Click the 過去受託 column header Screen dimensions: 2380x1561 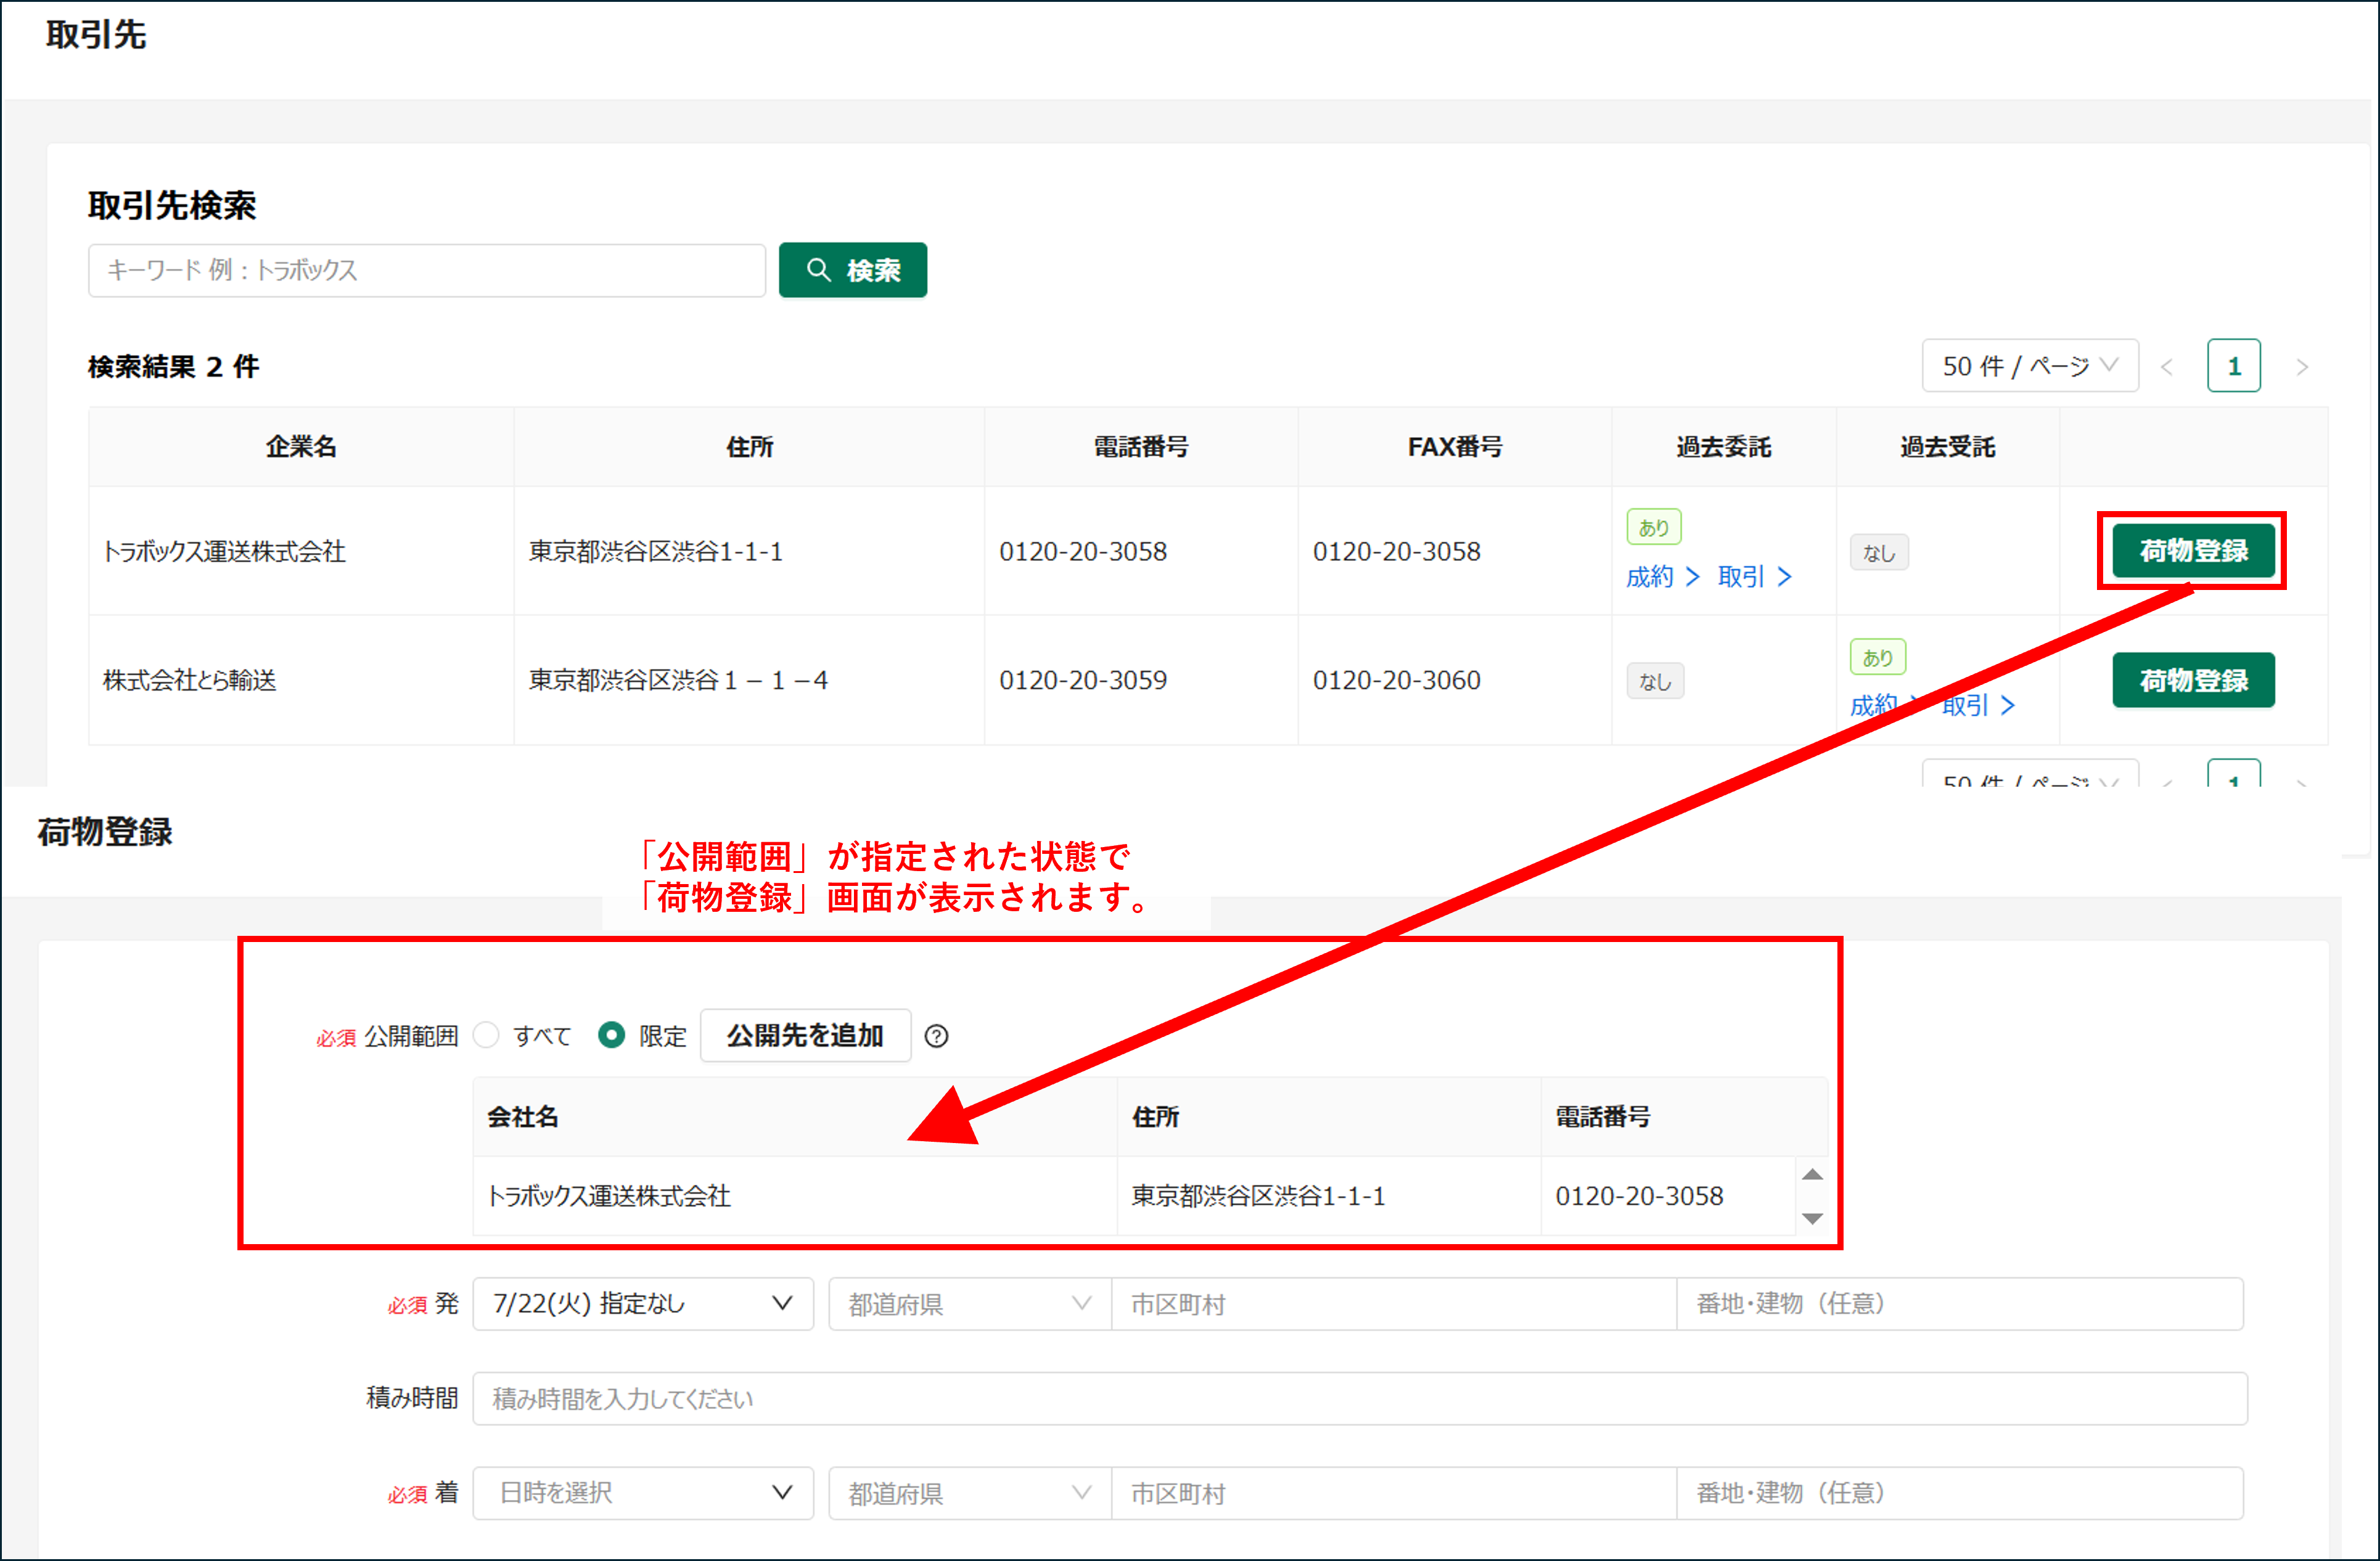[x=1947, y=447]
